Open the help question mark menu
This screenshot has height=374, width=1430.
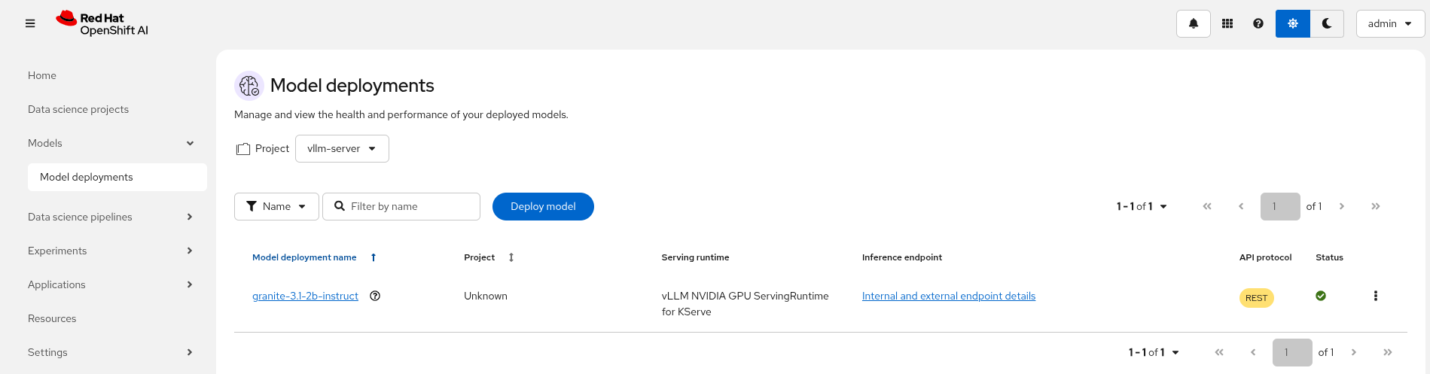pos(1258,23)
